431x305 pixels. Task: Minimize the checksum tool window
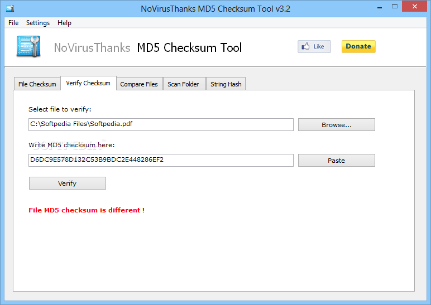(x=380, y=7)
